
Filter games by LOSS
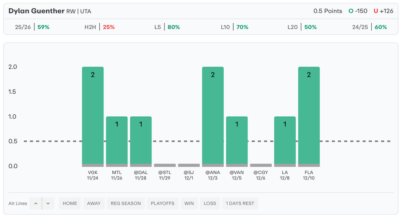pyautogui.click(x=210, y=203)
